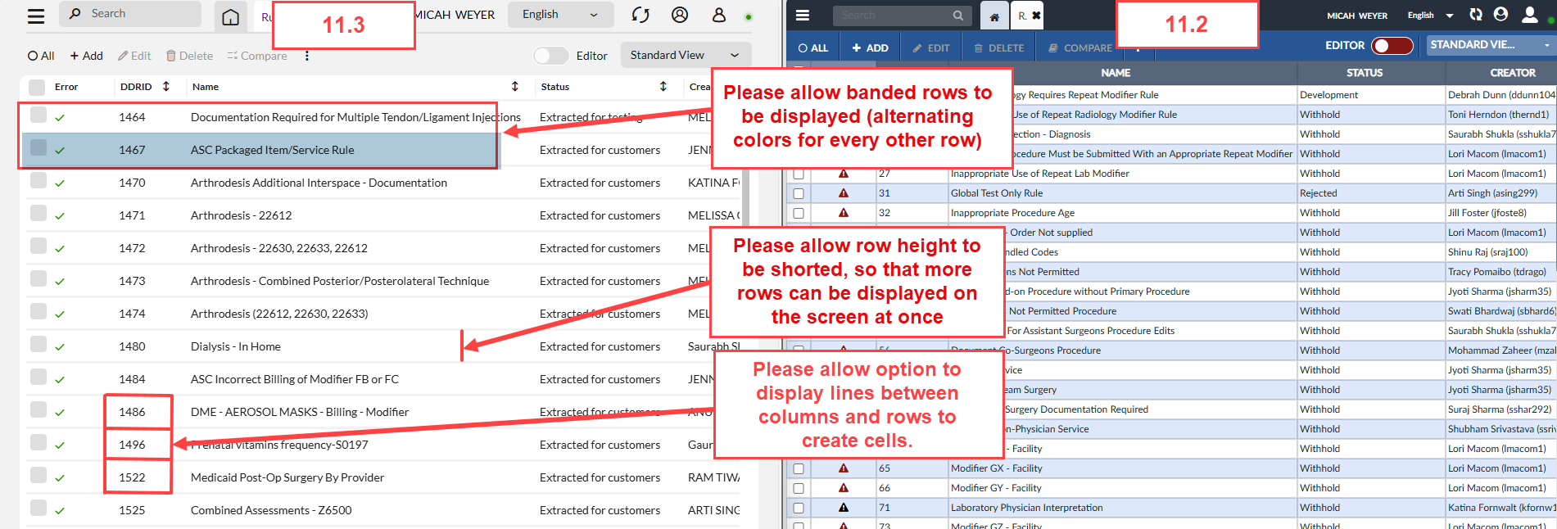This screenshot has height=529, width=1557.
Task: Click the green check icon for row 1470
Action: tap(60, 183)
